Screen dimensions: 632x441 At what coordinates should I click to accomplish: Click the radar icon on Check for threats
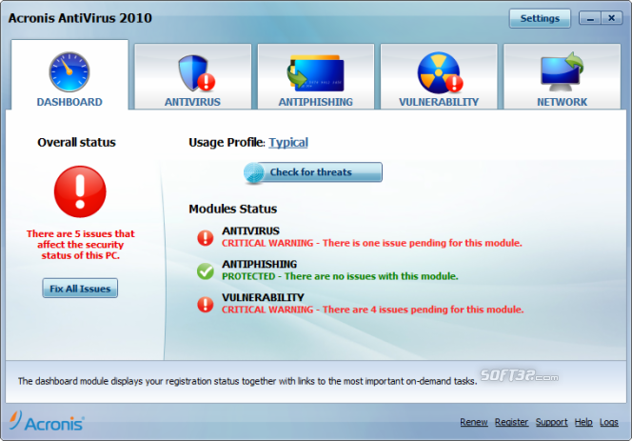tap(254, 173)
